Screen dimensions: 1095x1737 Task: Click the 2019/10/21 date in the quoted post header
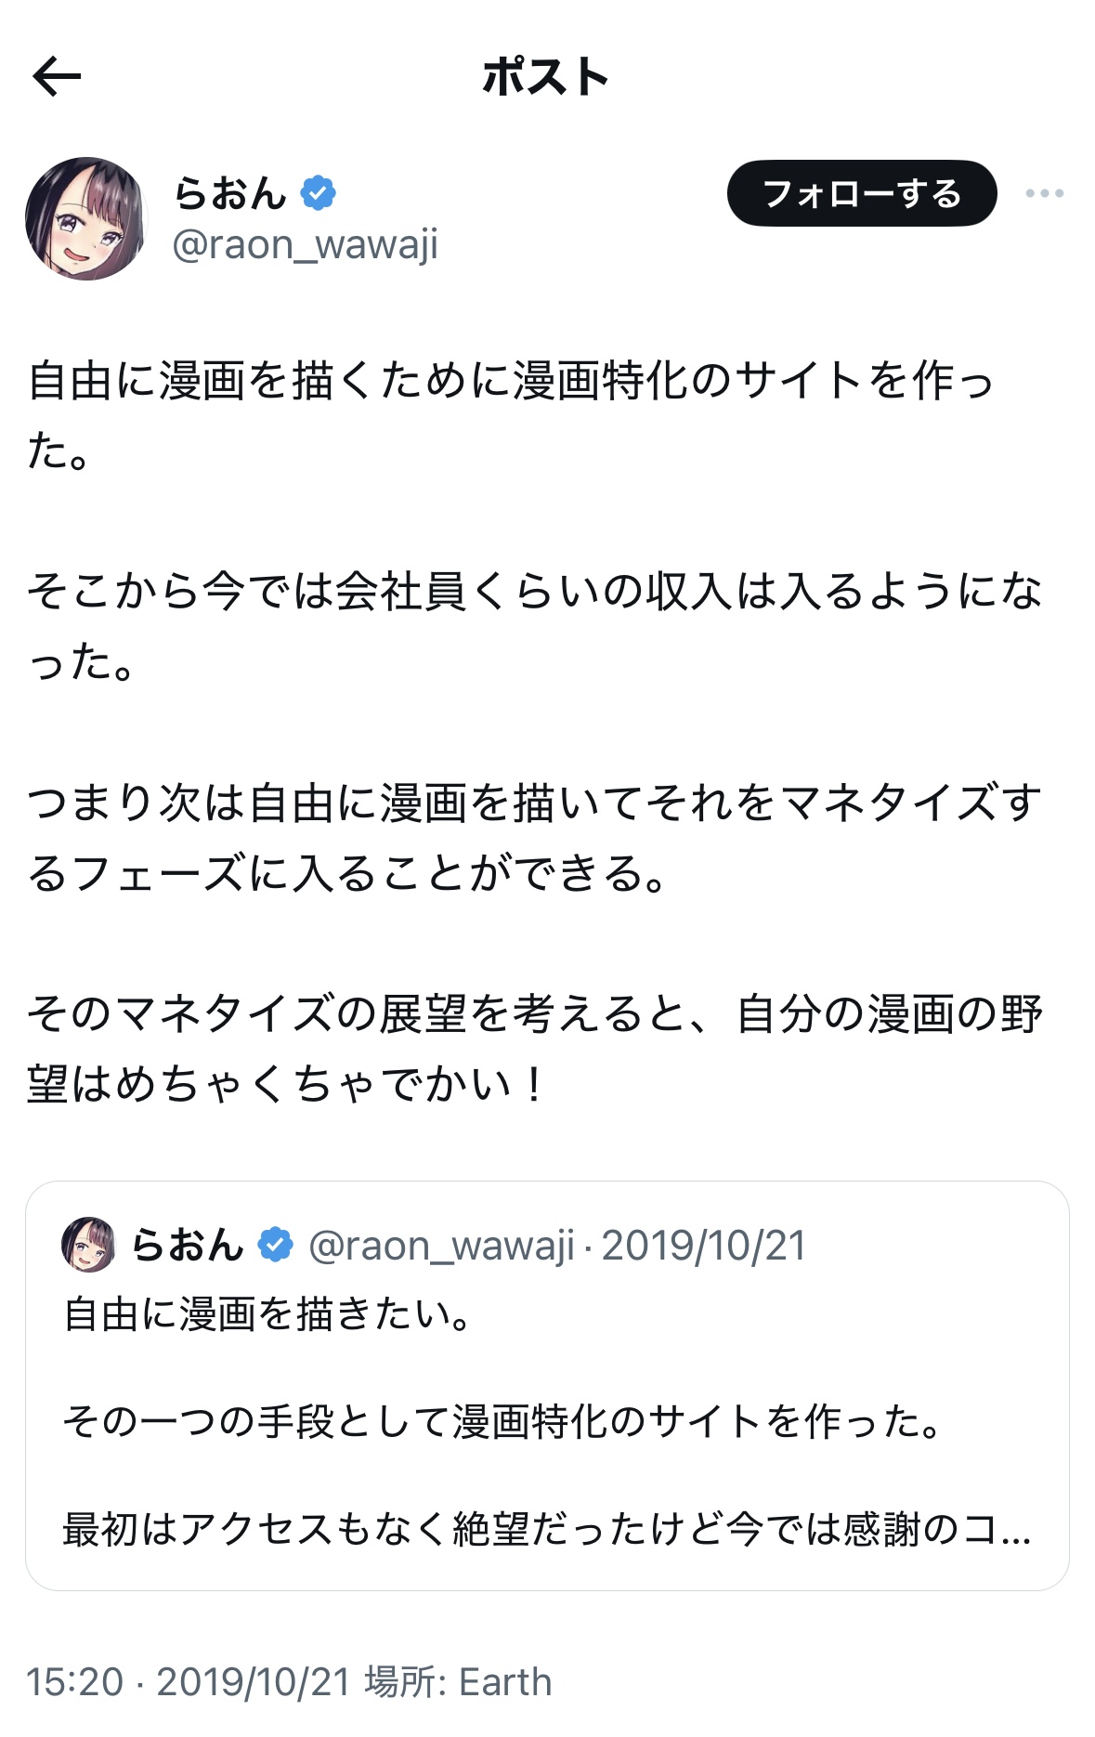point(703,1246)
